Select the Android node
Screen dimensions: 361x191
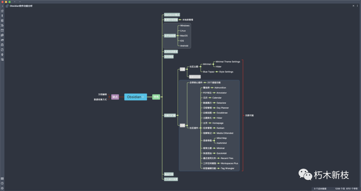[x=184, y=46]
